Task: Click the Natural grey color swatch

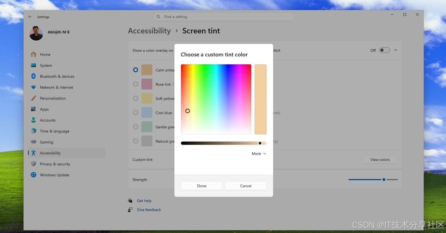Action: pyautogui.click(x=147, y=141)
